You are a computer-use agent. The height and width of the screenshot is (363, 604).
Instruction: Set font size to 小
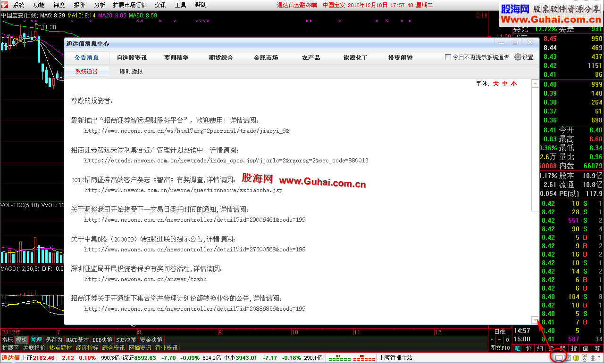click(514, 84)
